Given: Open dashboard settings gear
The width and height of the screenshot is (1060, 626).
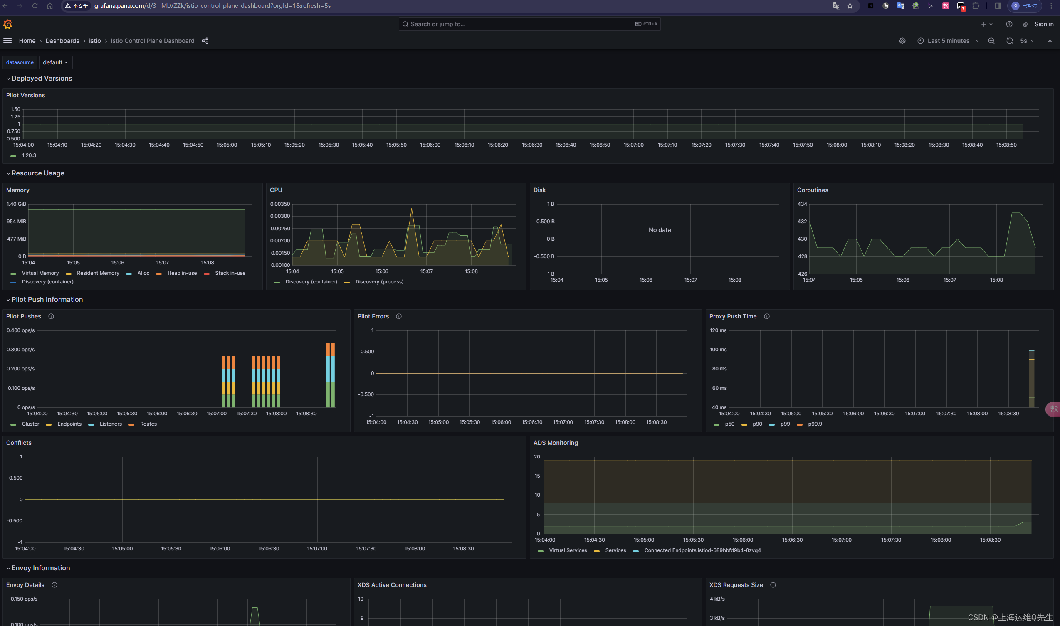Looking at the screenshot, I should point(902,41).
